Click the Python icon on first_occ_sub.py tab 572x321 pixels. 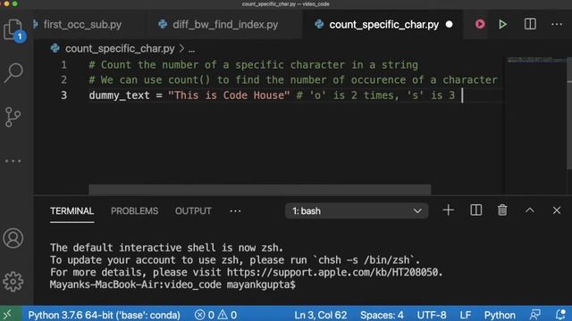pos(36,24)
